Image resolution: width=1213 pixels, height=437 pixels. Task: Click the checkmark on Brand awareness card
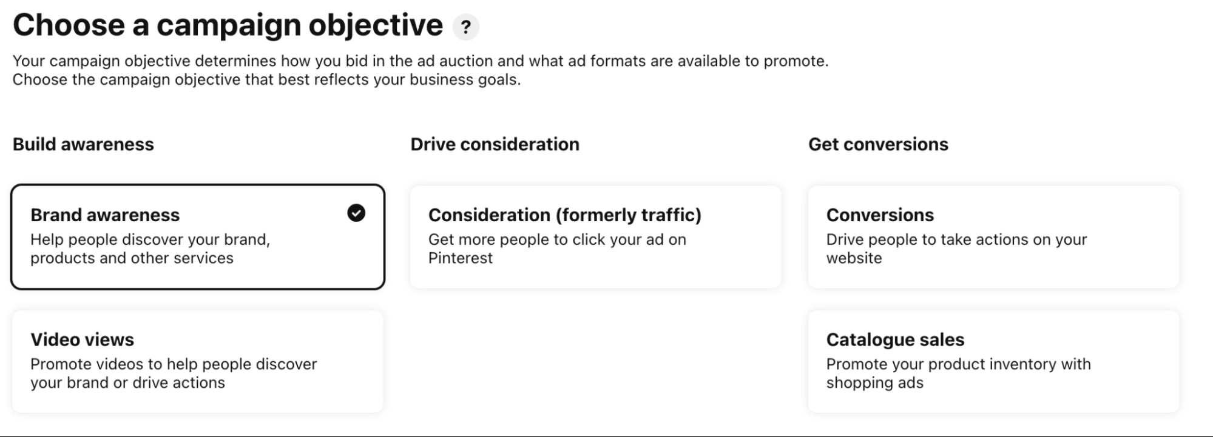point(356,213)
